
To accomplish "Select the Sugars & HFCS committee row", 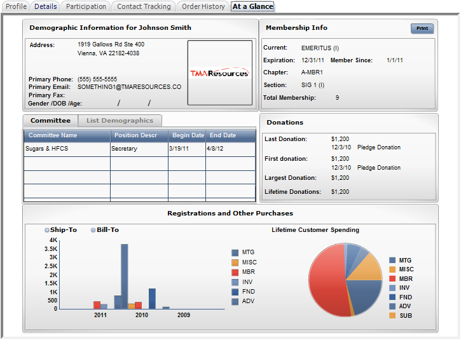I will click(x=67, y=149).
